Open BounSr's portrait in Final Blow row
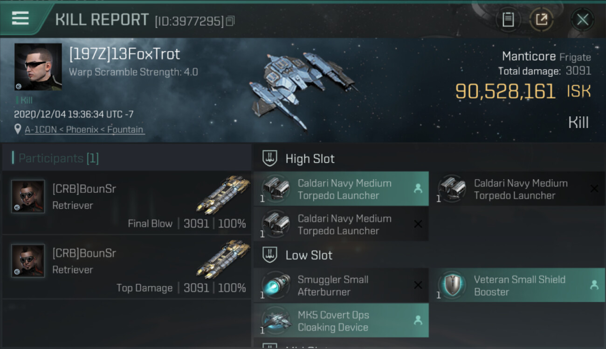This screenshot has height=349, width=606. click(x=28, y=197)
